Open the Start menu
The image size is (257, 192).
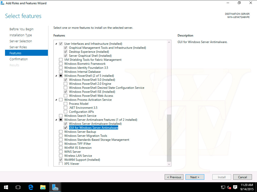6,187
